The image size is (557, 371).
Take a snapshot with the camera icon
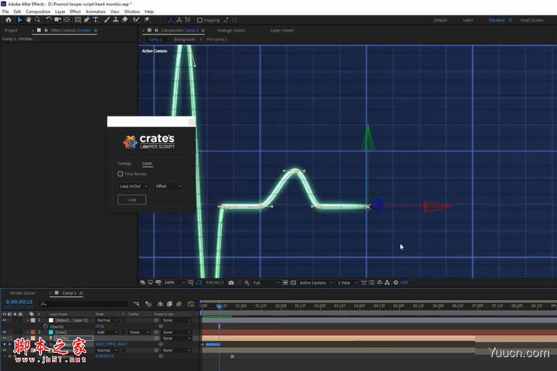point(231,282)
